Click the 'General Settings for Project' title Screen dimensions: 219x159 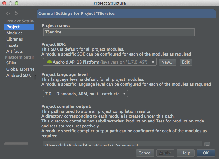pos(77,14)
